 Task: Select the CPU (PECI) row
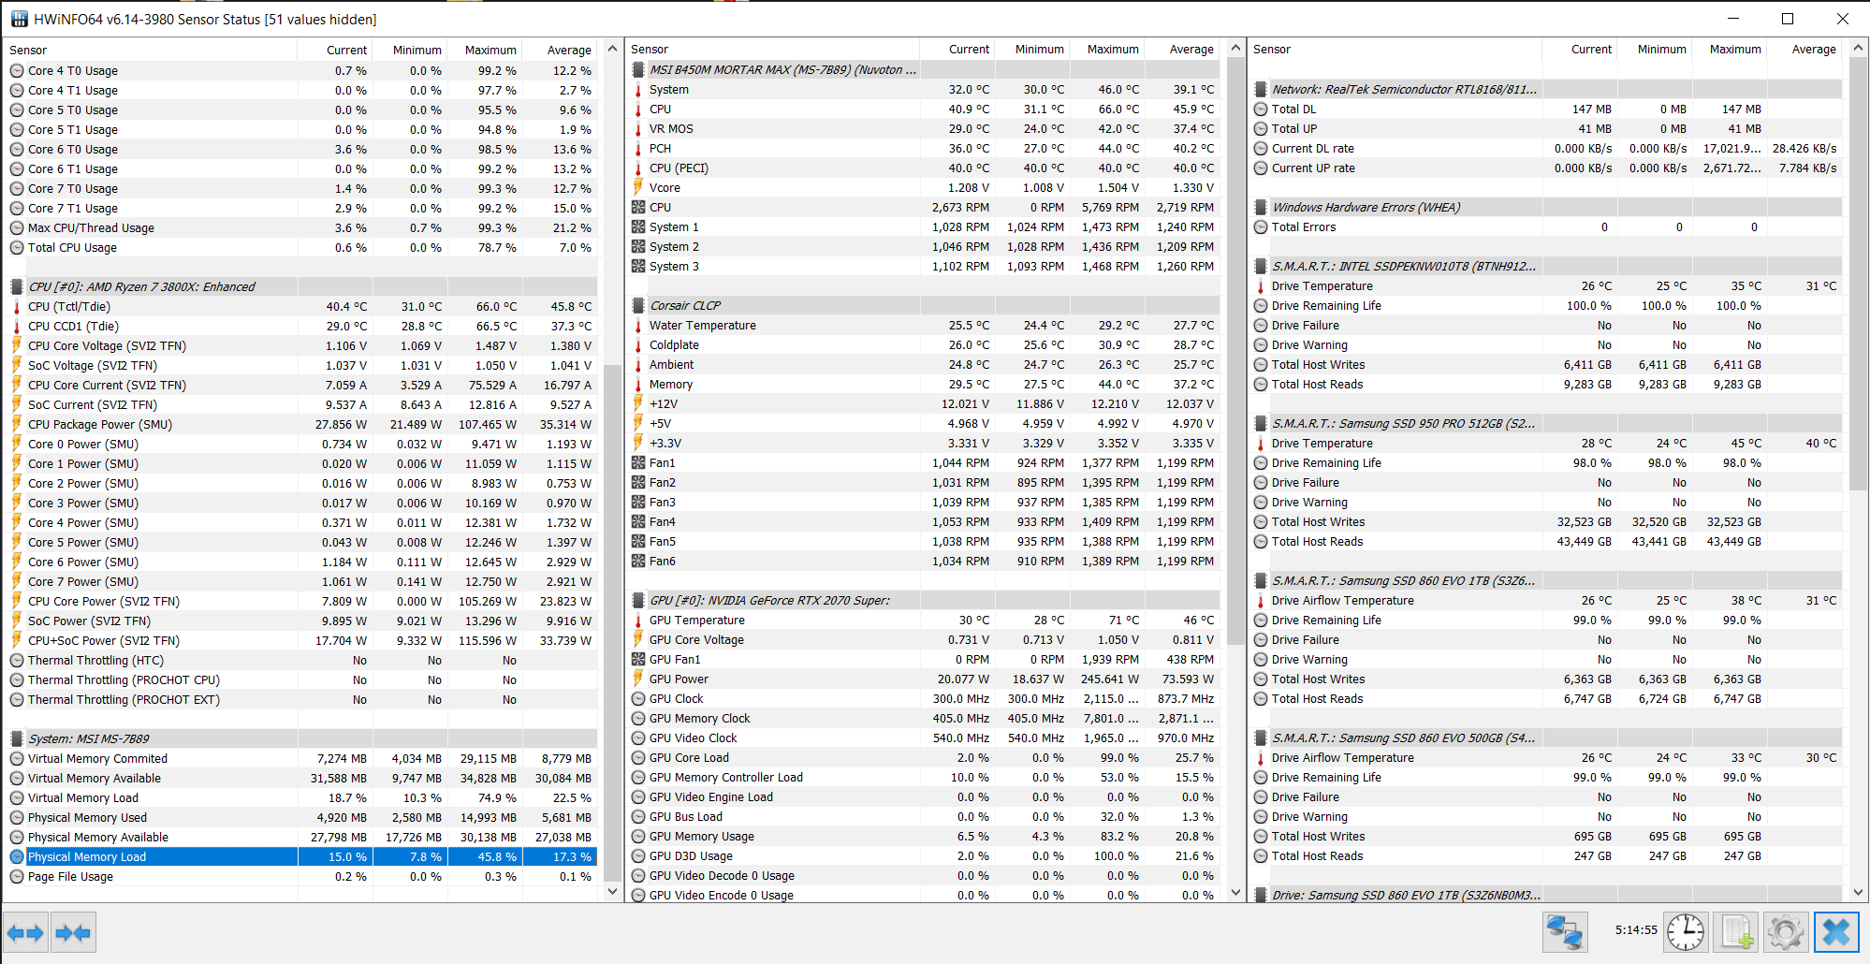923,168
